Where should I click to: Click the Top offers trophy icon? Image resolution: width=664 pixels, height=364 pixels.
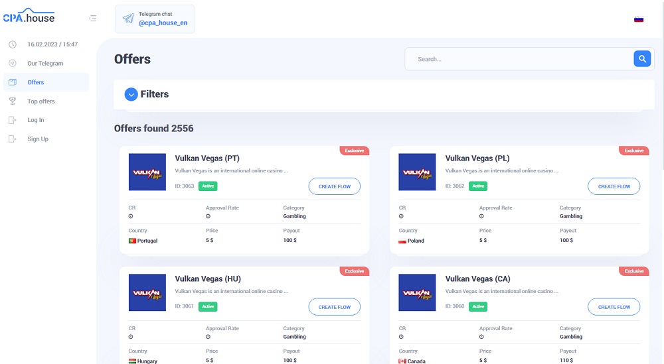13,101
